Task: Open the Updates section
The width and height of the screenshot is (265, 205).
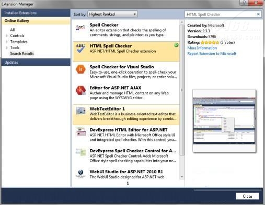Action: coord(36,62)
